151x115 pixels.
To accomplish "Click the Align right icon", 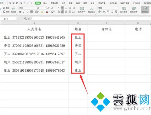I will pyautogui.click(x=66, y=12).
